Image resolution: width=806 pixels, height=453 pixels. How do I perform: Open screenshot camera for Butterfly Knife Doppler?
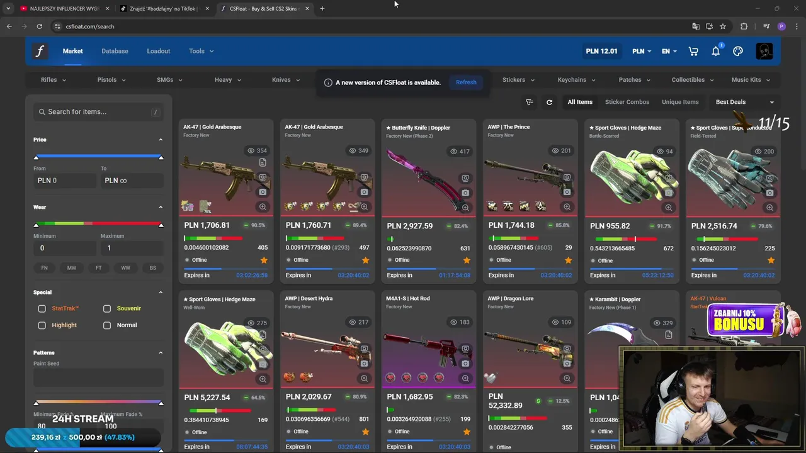point(465,193)
